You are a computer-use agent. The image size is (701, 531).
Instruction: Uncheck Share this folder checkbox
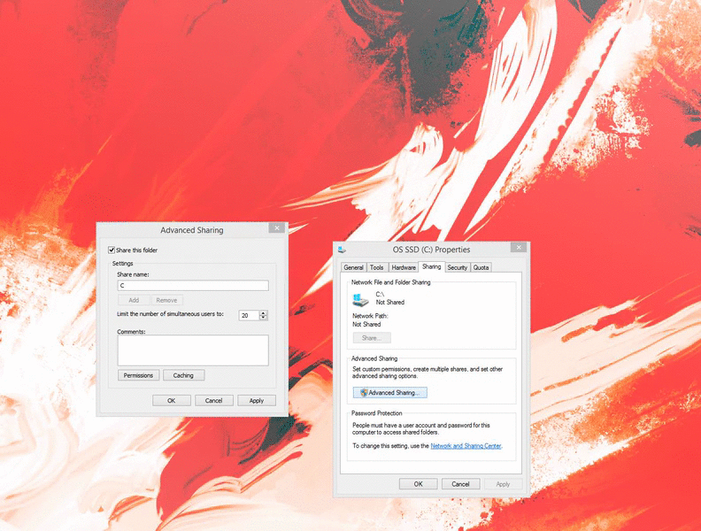[112, 250]
